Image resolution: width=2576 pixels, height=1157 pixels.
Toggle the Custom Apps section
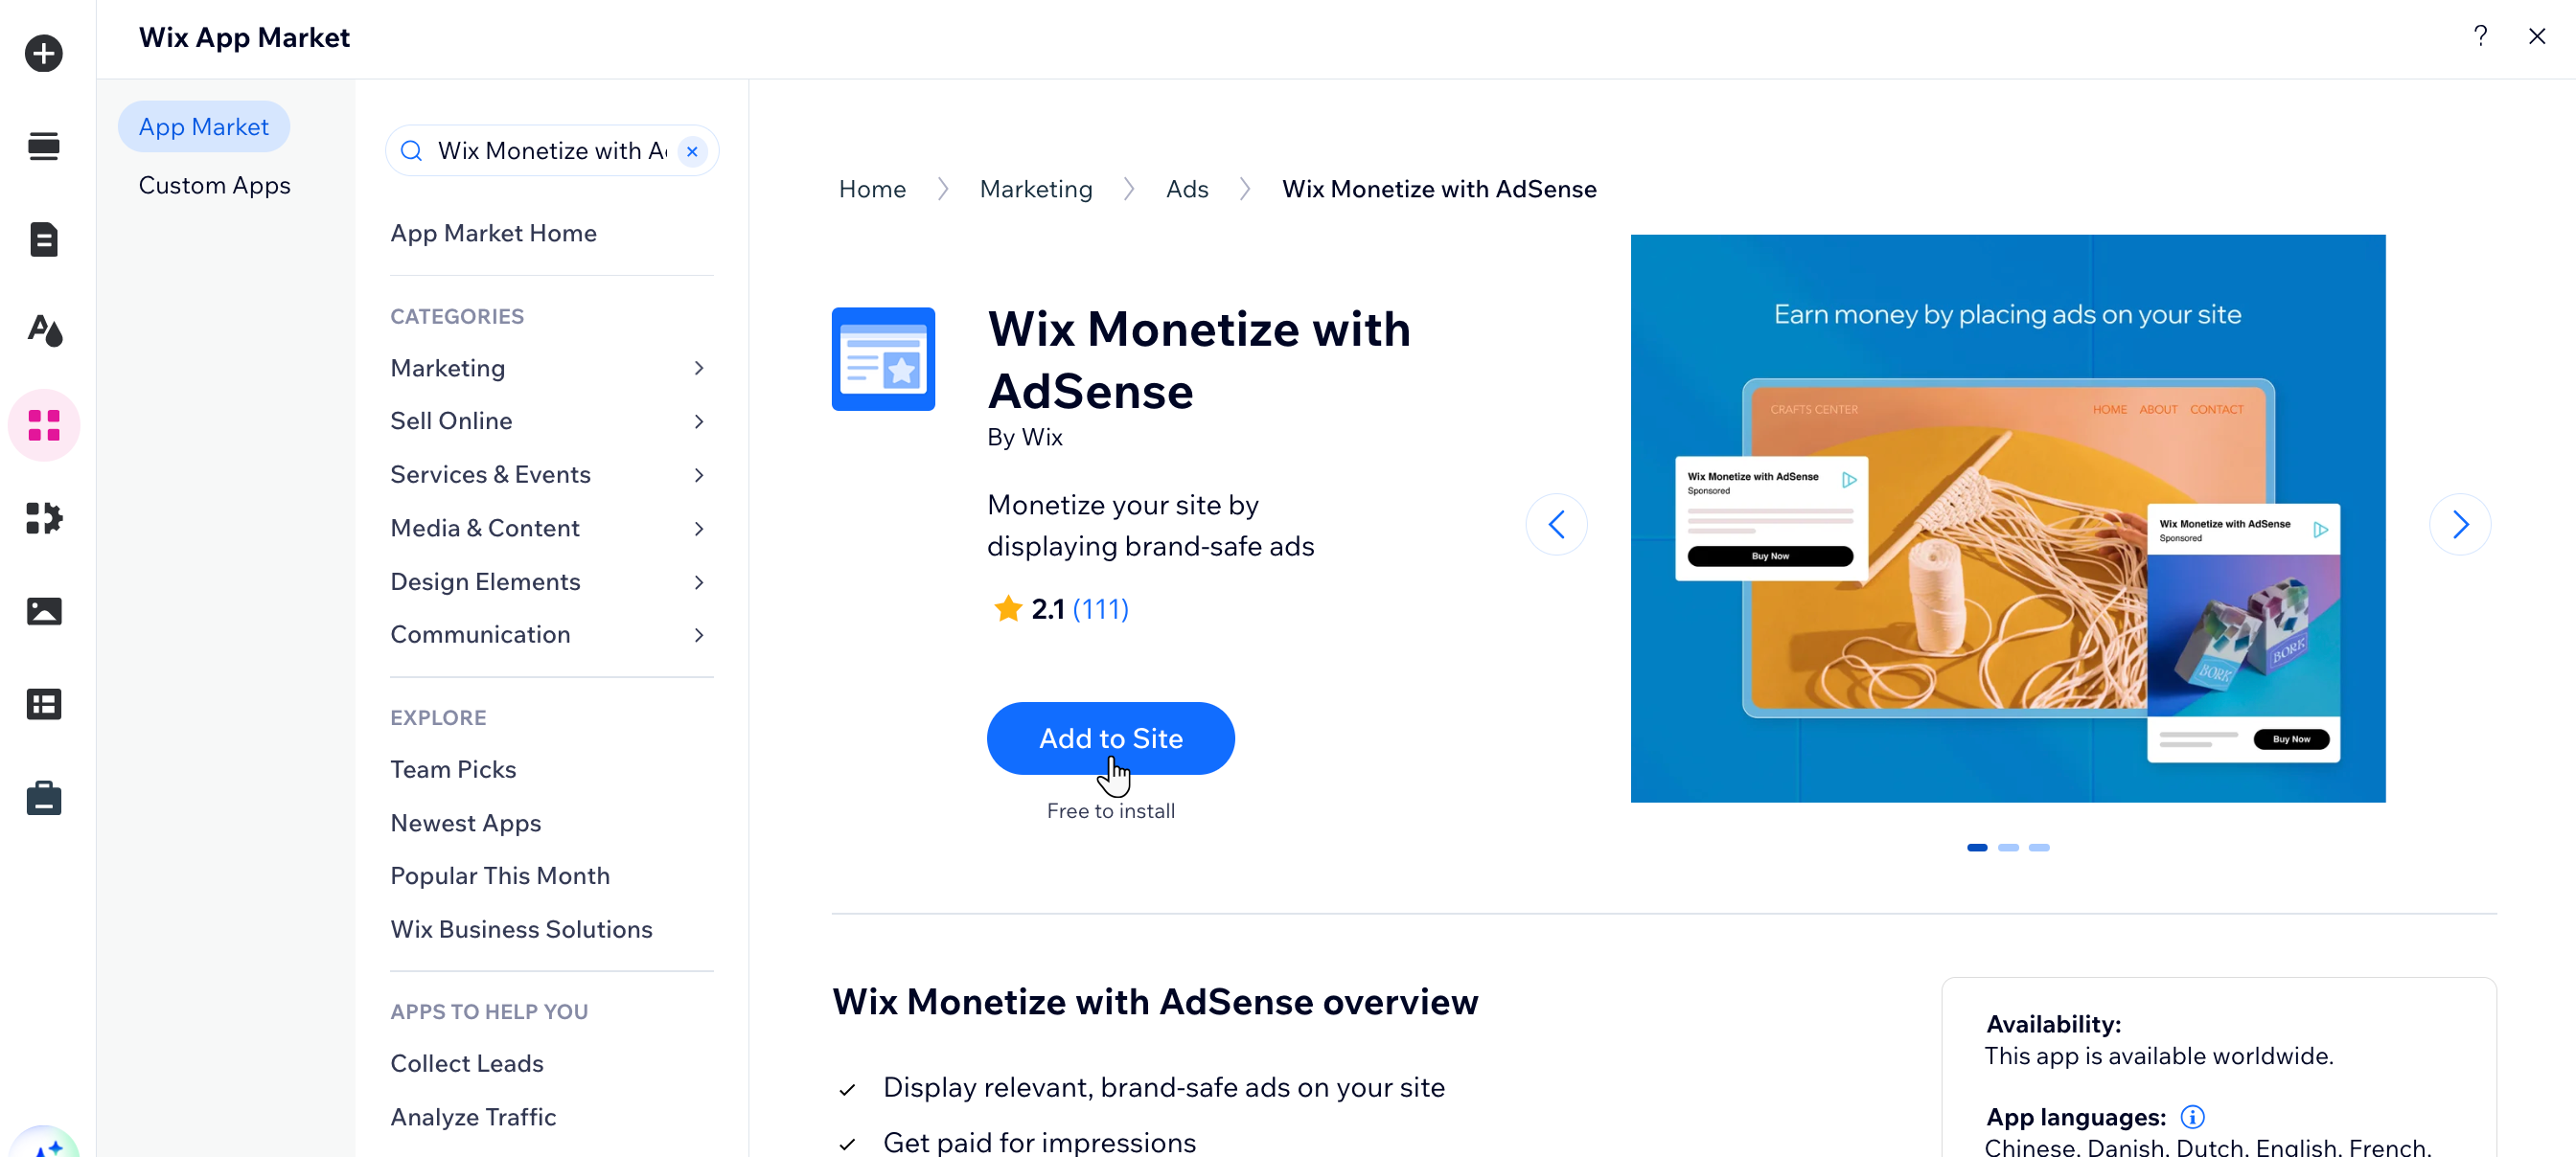[214, 184]
